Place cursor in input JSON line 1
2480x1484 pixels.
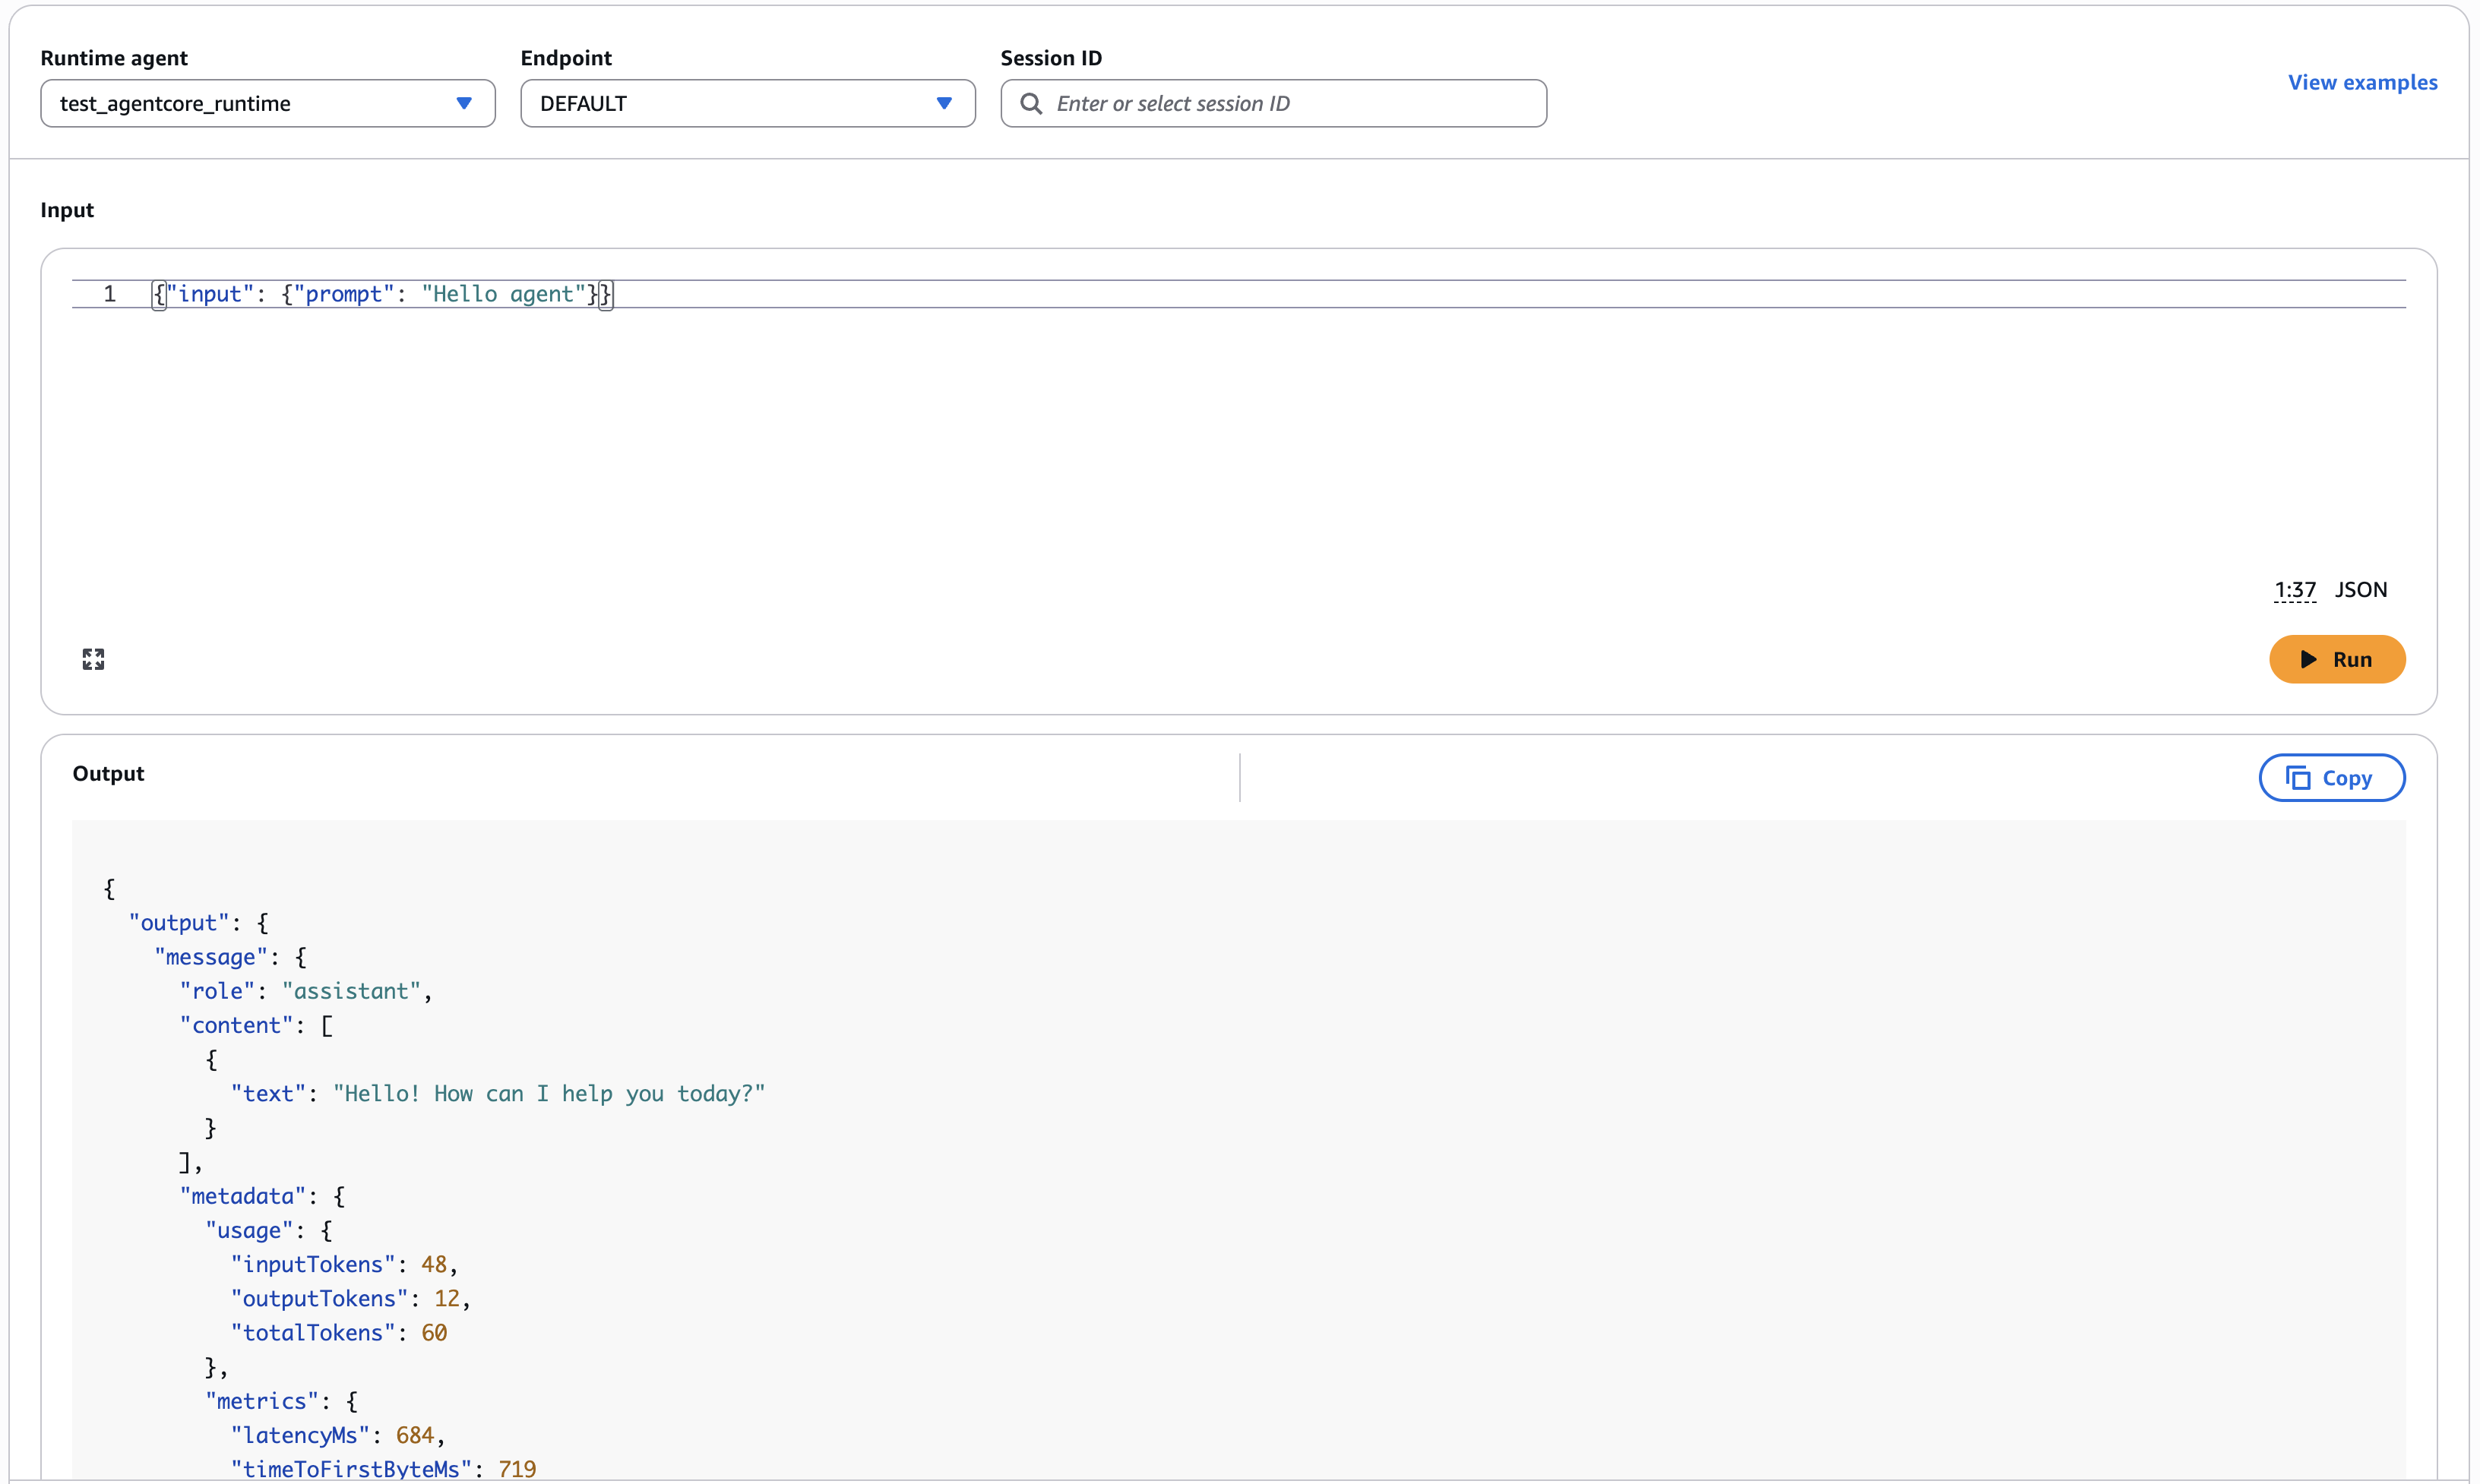point(1238,294)
